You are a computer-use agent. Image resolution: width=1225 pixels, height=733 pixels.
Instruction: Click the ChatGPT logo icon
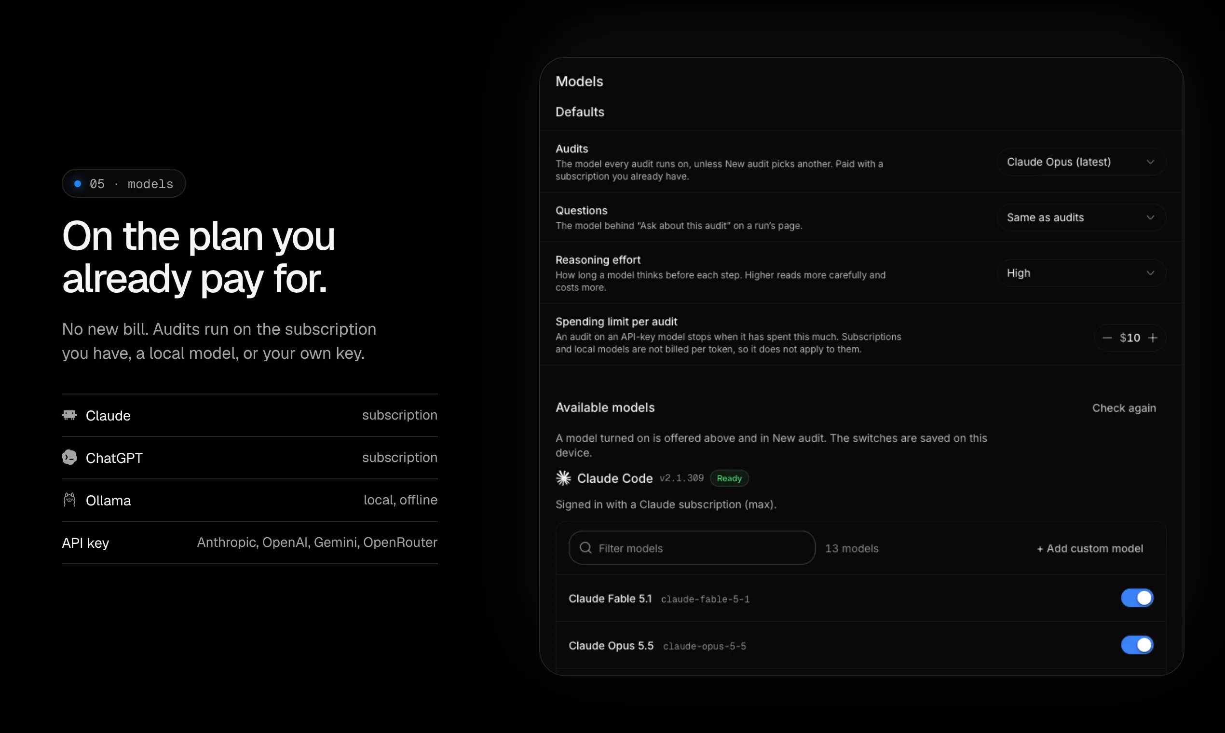(69, 458)
